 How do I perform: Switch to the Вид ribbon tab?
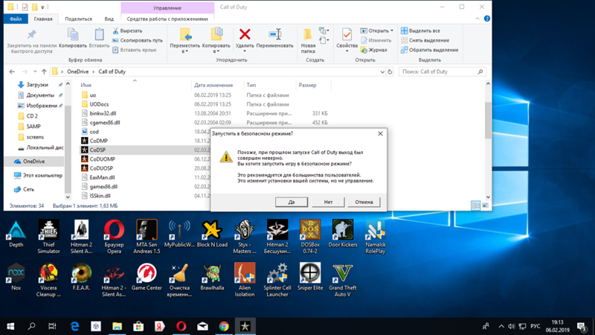[109, 19]
